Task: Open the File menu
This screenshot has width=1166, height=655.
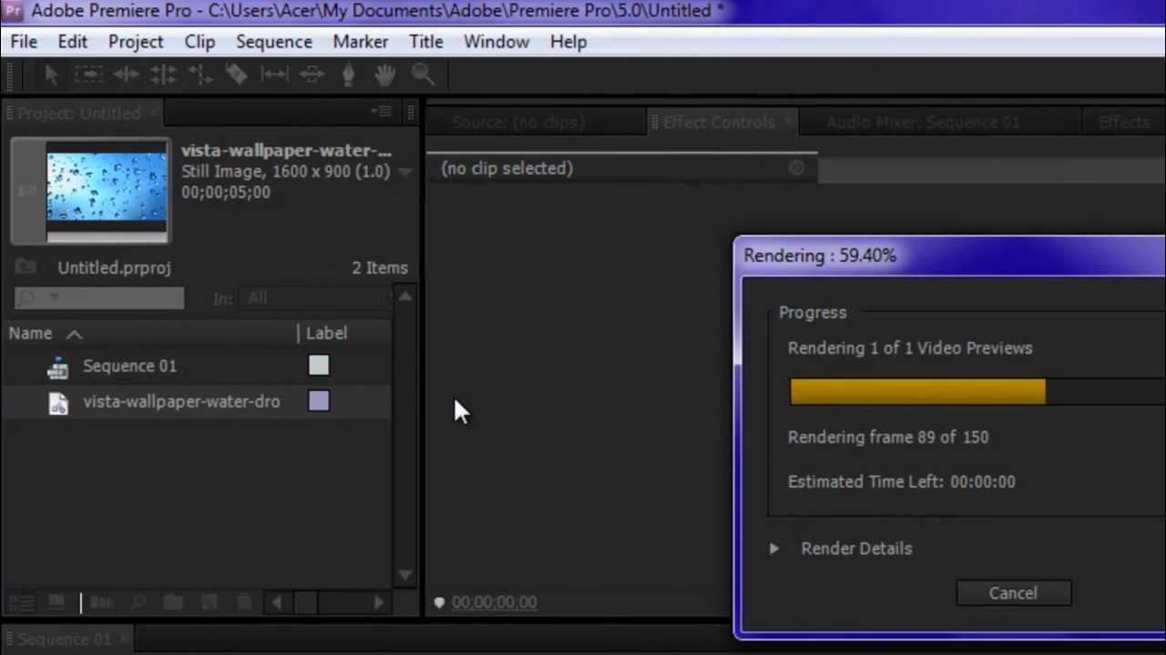Action: pos(24,42)
